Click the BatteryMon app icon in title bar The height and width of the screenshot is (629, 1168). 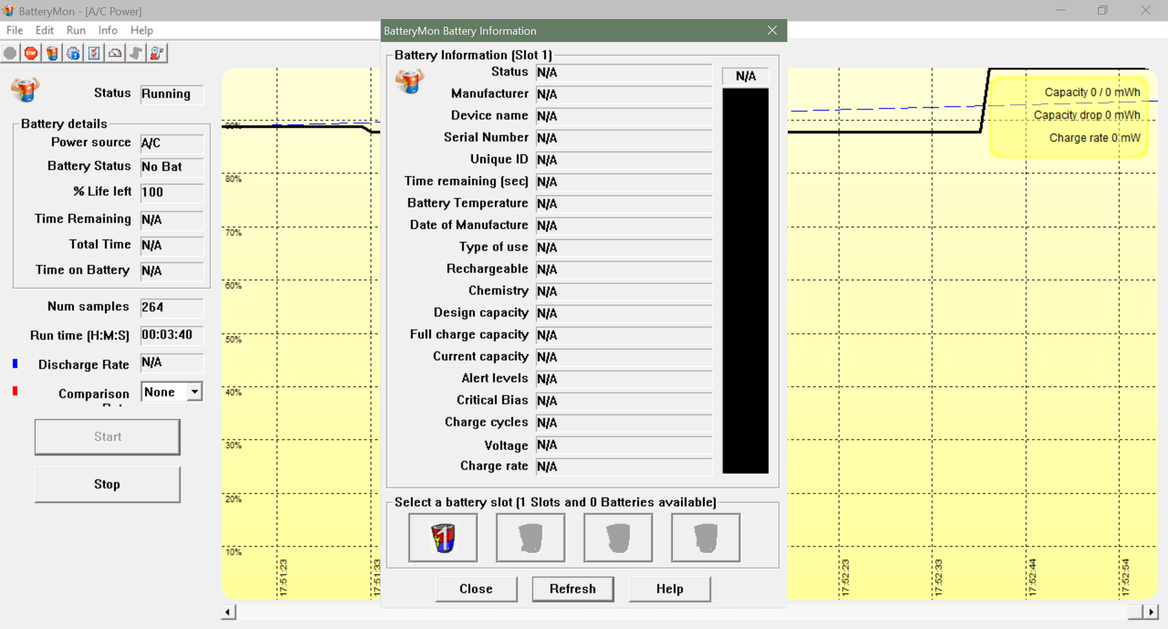9,10
